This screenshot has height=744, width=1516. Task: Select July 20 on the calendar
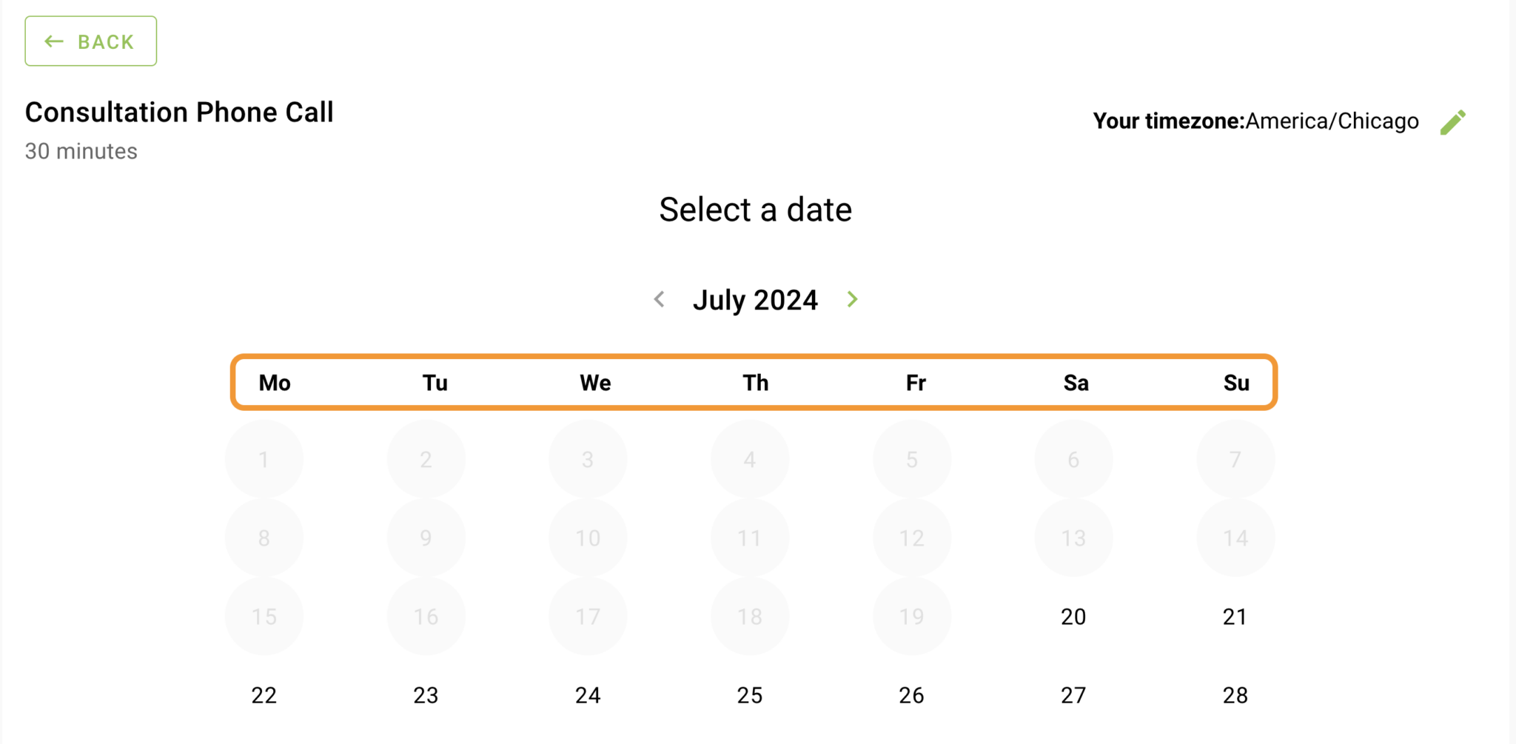click(1073, 616)
